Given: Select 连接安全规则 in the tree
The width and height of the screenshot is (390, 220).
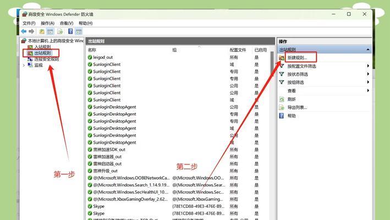Looking at the screenshot, I should click(x=47, y=59).
